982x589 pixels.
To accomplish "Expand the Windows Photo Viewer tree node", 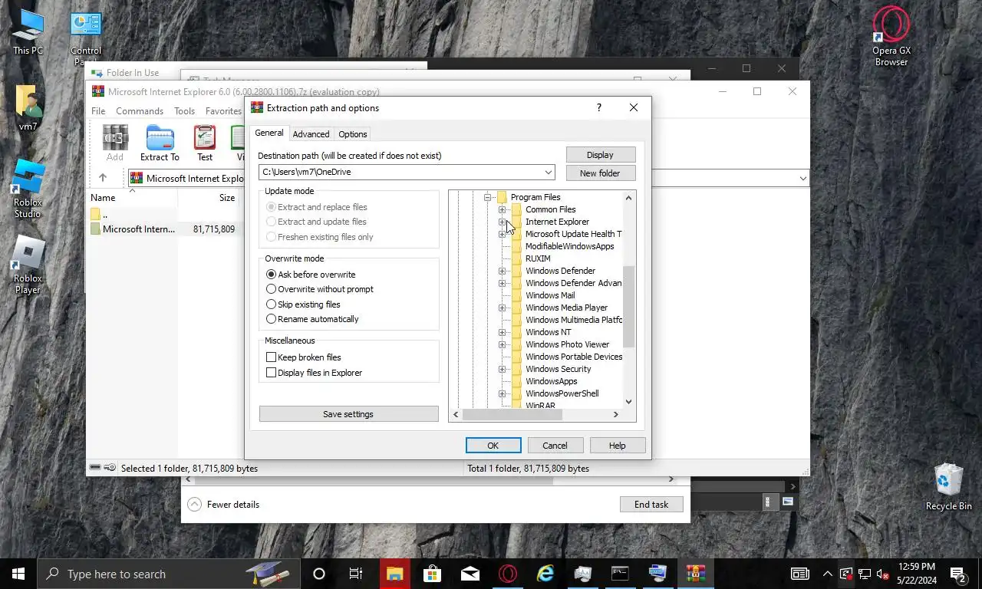I will [502, 344].
